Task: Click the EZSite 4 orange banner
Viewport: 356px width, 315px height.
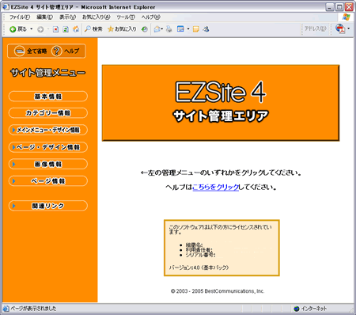Action: [221, 103]
